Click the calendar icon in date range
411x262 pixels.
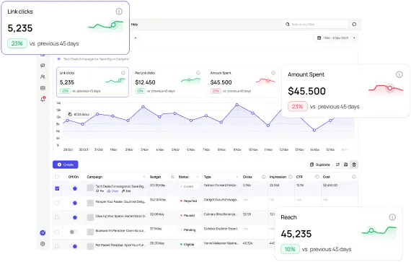tap(319, 38)
